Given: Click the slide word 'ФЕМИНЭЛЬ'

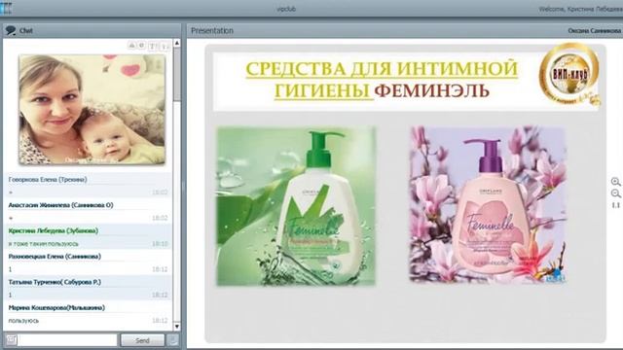Looking at the screenshot, I should coord(431,90).
